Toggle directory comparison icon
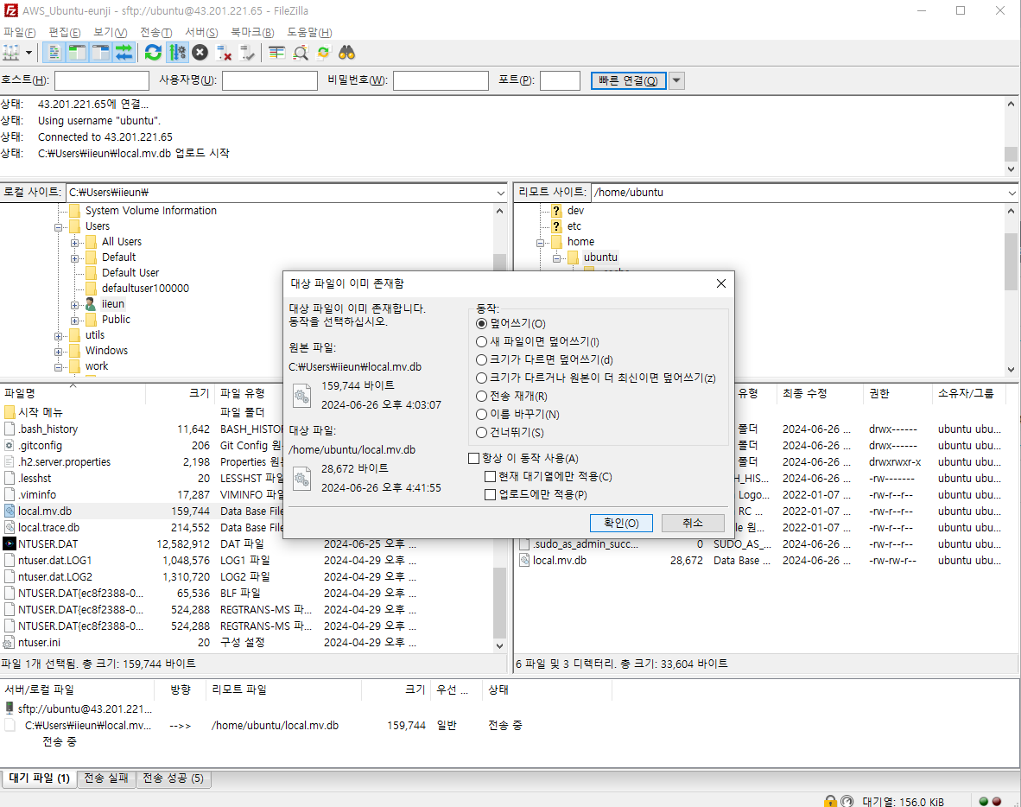This screenshot has width=1021, height=807. coord(301,53)
